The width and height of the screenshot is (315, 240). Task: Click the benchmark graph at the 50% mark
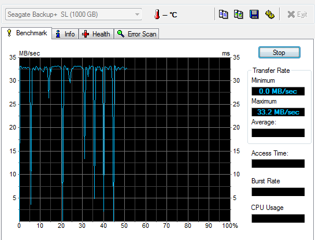(124, 139)
